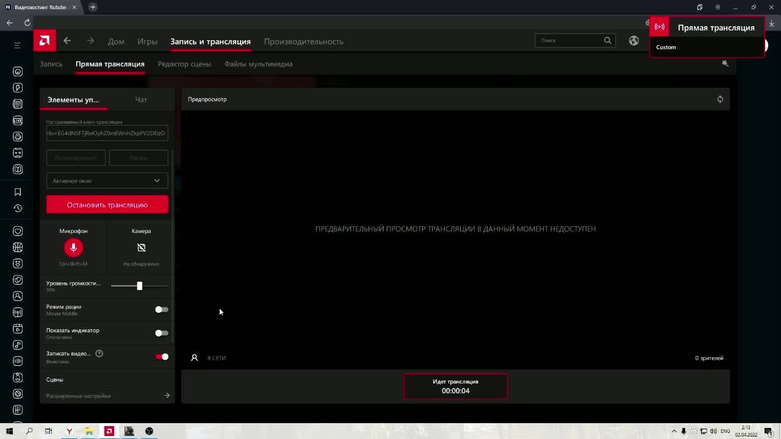Open the Rutube sidebar gamepad icon
781x439 pixels.
pyautogui.click(x=18, y=153)
